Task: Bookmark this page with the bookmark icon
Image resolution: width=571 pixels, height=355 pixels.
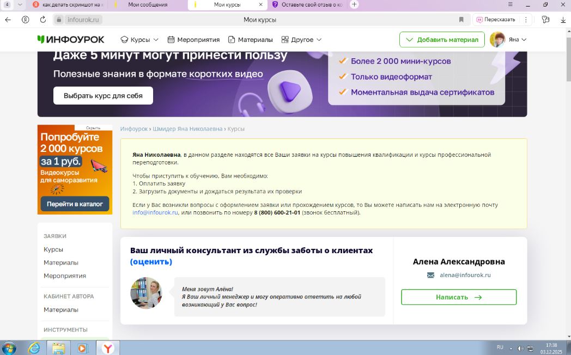Action: click(x=461, y=20)
